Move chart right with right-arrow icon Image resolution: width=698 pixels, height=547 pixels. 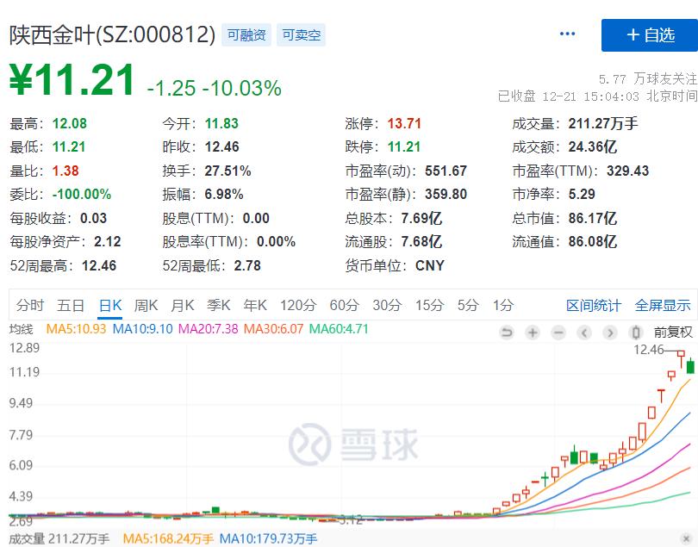click(x=610, y=333)
